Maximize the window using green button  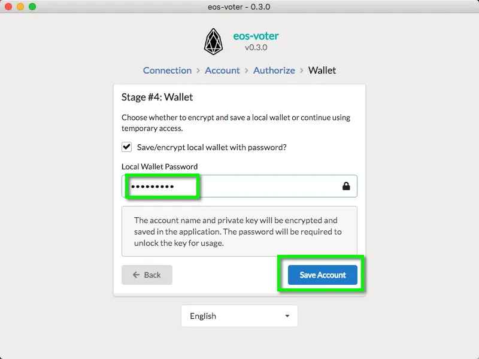pyautogui.click(x=32, y=7)
